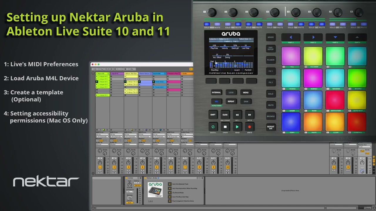
Task: Deactivate track 5 with its yellow activator
Action: tap(157, 167)
